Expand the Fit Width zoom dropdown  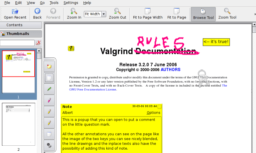click(x=103, y=14)
